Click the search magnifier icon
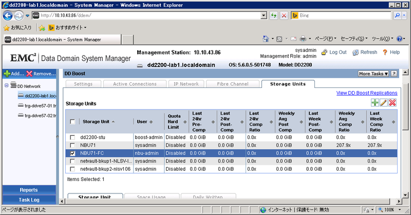The height and width of the screenshot is (215, 411). click(397, 15)
